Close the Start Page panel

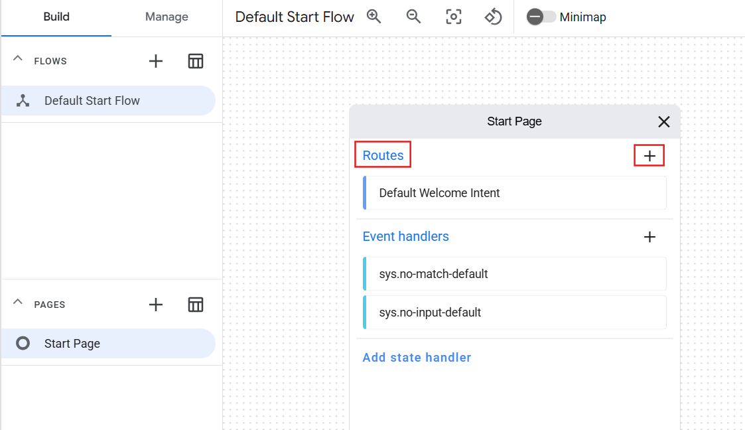[664, 121]
